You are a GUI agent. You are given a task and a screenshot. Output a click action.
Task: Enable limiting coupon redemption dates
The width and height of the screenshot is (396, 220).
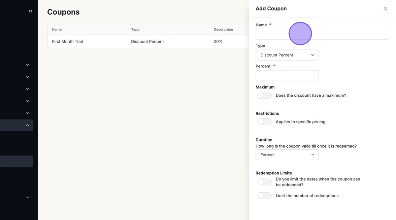264,182
